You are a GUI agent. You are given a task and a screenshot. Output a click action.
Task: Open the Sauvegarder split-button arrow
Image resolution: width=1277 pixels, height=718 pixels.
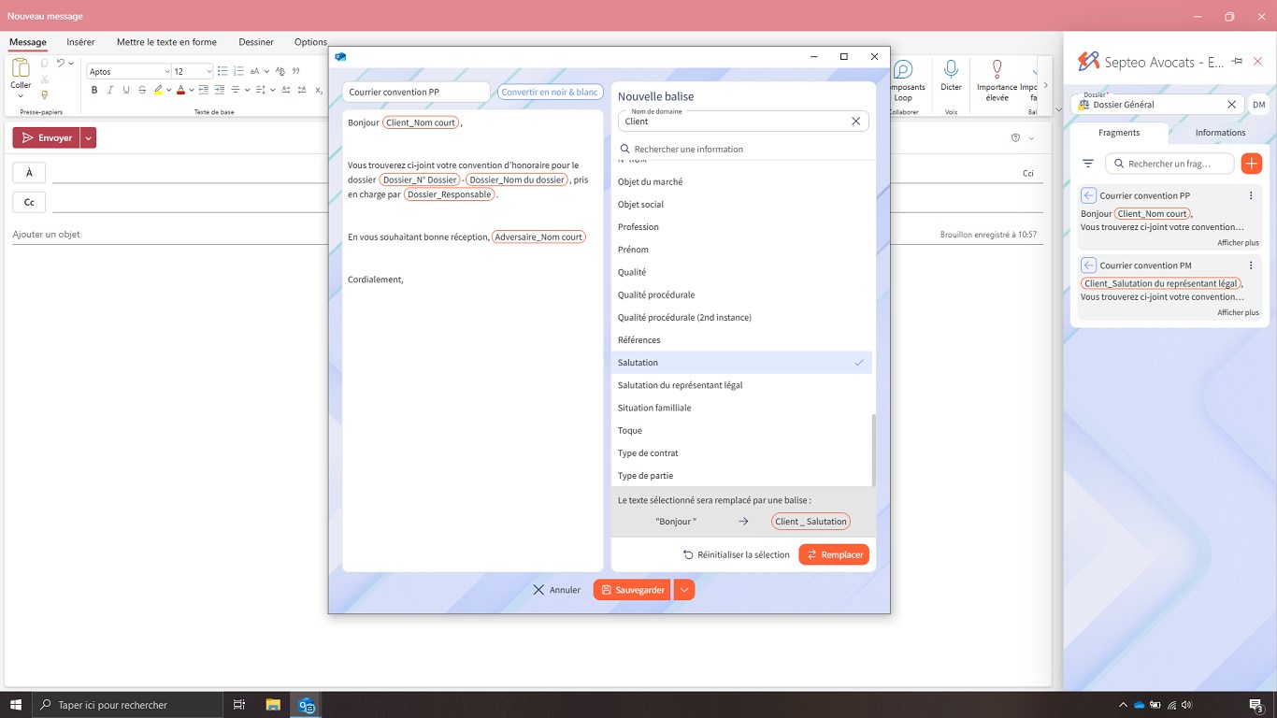tap(684, 590)
